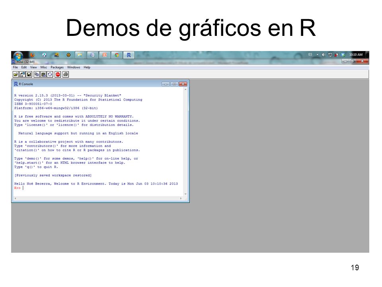Viewport: 382px width, 287px height.
Task: Open the Windows menu
Action: point(74,67)
